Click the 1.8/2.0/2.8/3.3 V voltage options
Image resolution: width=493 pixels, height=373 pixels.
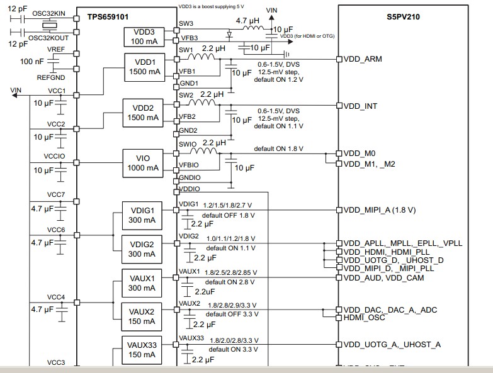tap(234, 340)
